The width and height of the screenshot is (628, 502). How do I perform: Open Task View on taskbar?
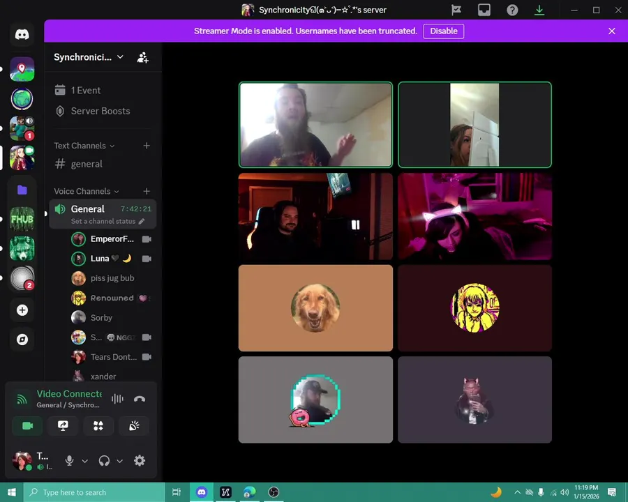tap(177, 492)
